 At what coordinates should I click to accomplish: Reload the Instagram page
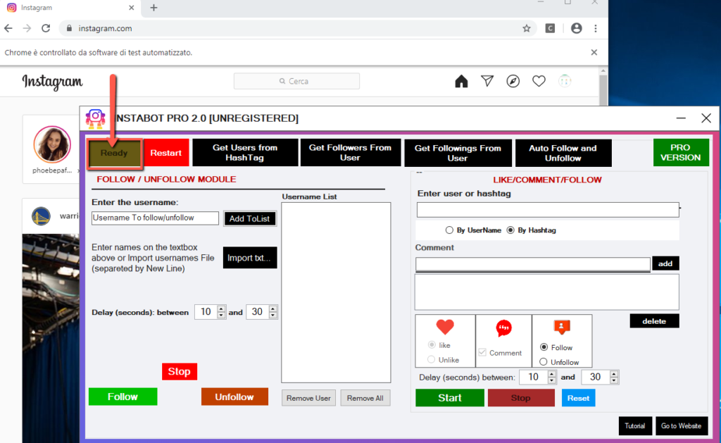point(46,28)
